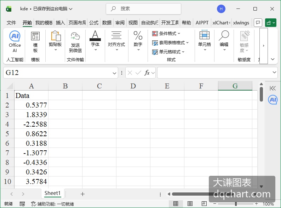Viewport: 281px width, 208px height.
Task: Go to next sheet arrow
Action: click(x=23, y=194)
